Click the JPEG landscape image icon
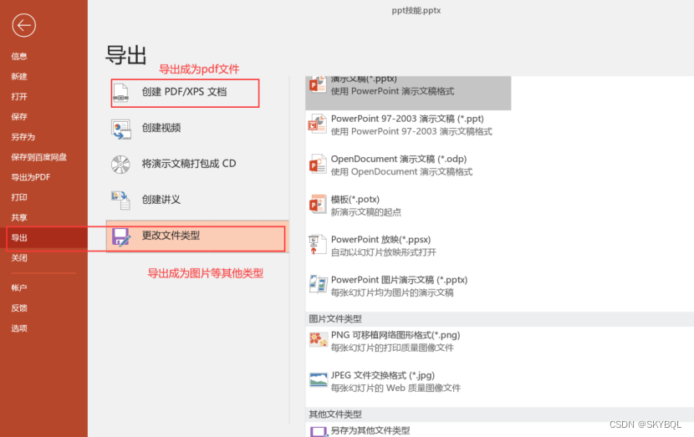 pos(318,380)
